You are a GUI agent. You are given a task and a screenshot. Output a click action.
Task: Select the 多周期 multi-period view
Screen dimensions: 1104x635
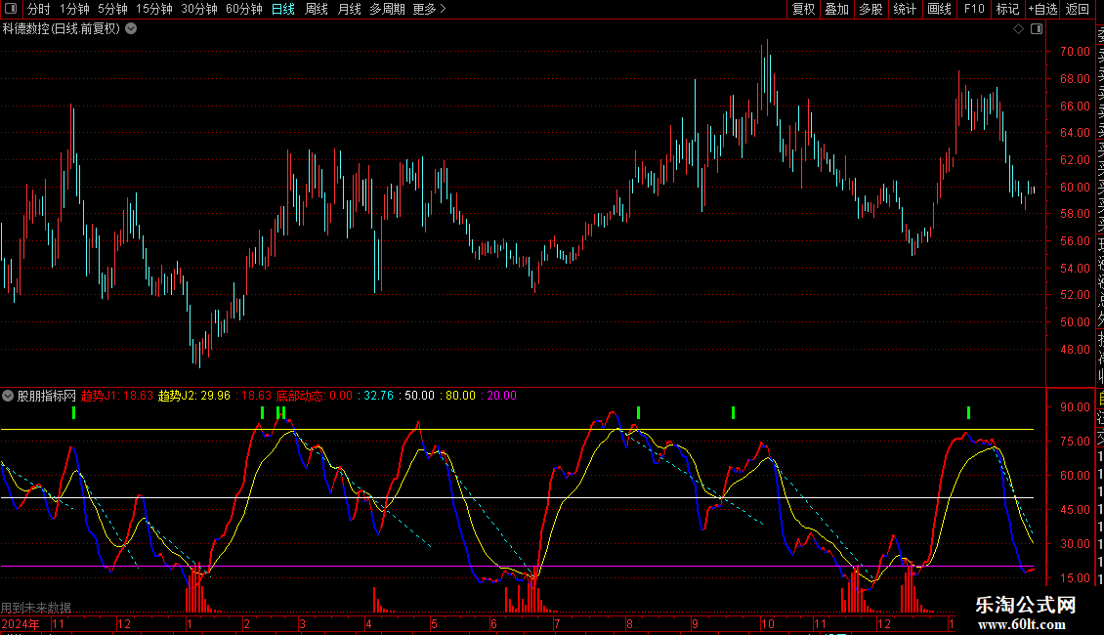pos(388,9)
